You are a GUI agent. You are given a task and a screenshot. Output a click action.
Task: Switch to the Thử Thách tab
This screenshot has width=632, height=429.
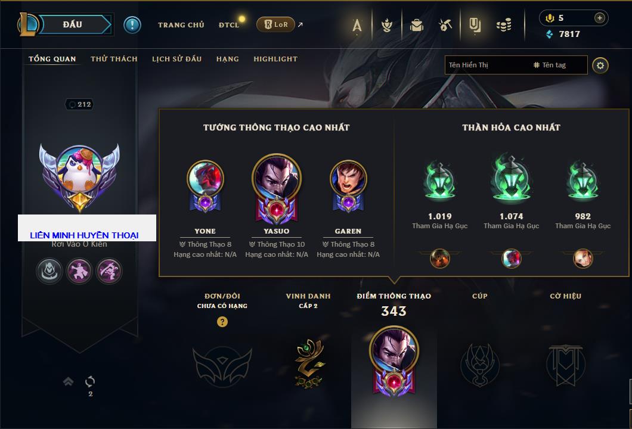coord(114,59)
